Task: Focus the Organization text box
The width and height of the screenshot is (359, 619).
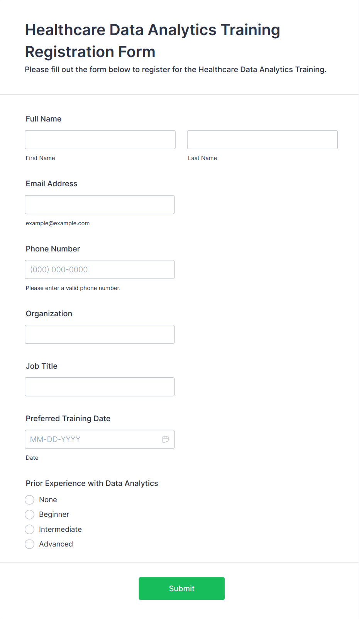Action: 100,334
